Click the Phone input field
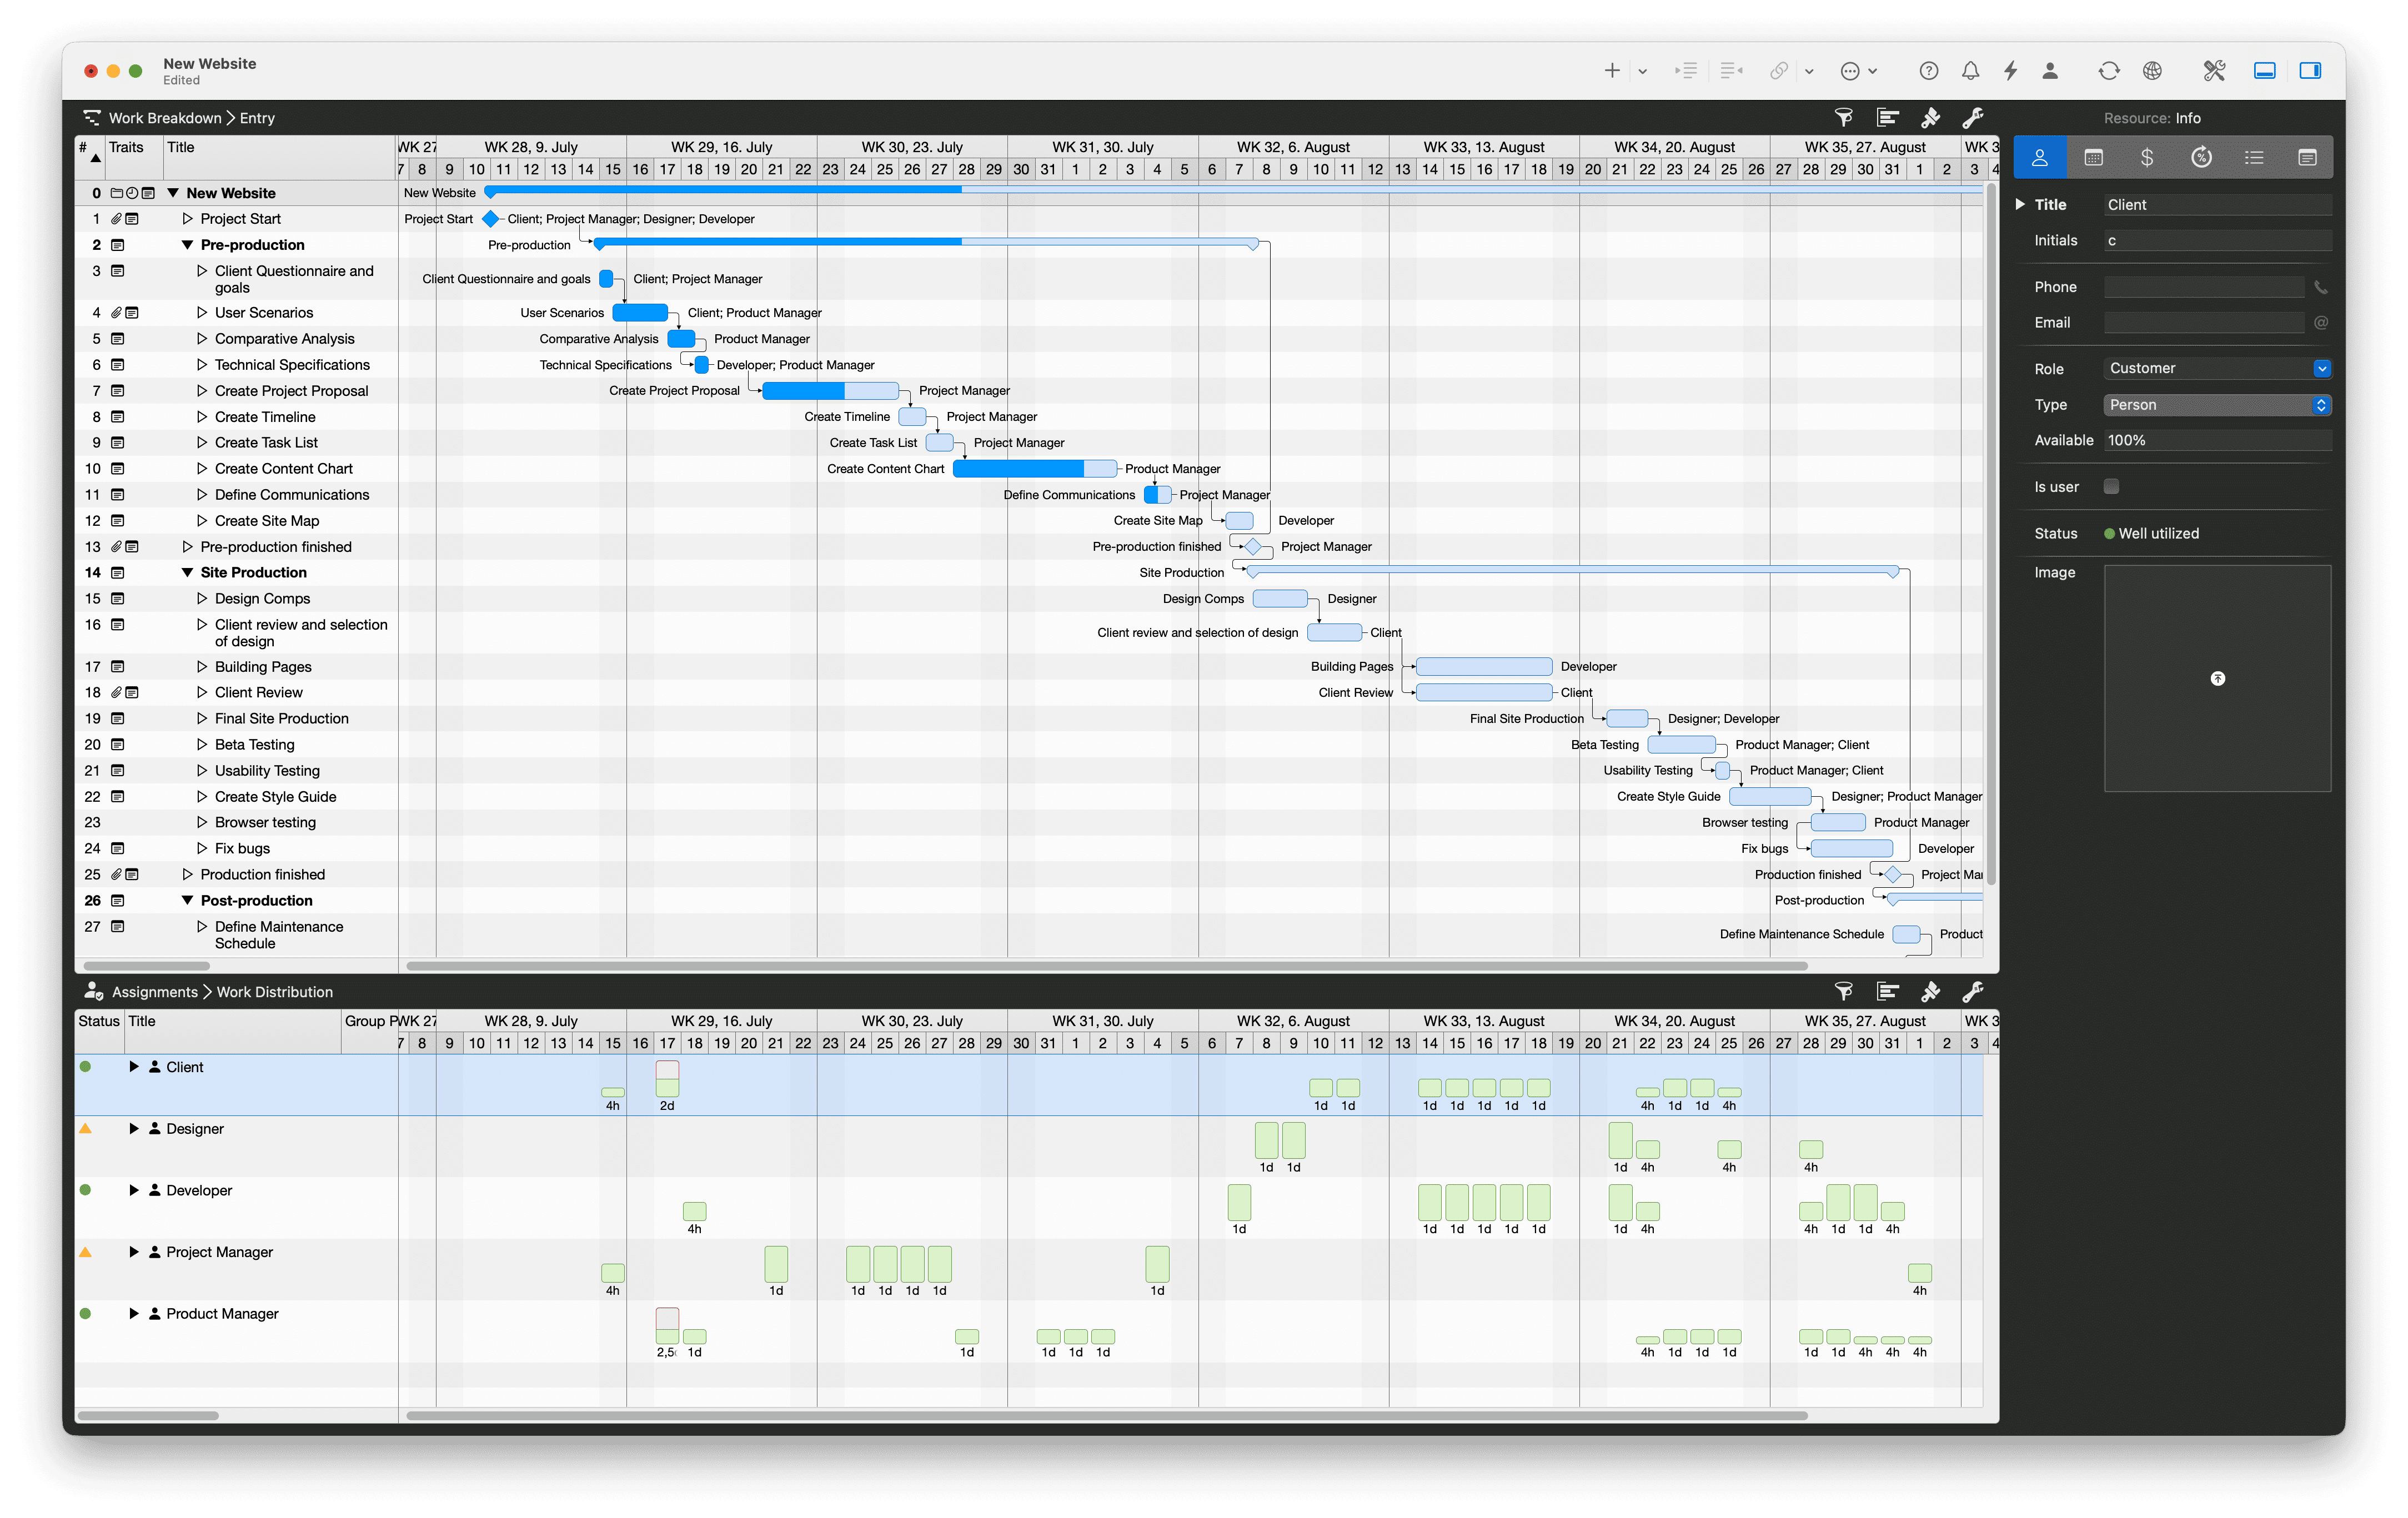Image resolution: width=2408 pixels, height=1518 pixels. tap(2203, 287)
